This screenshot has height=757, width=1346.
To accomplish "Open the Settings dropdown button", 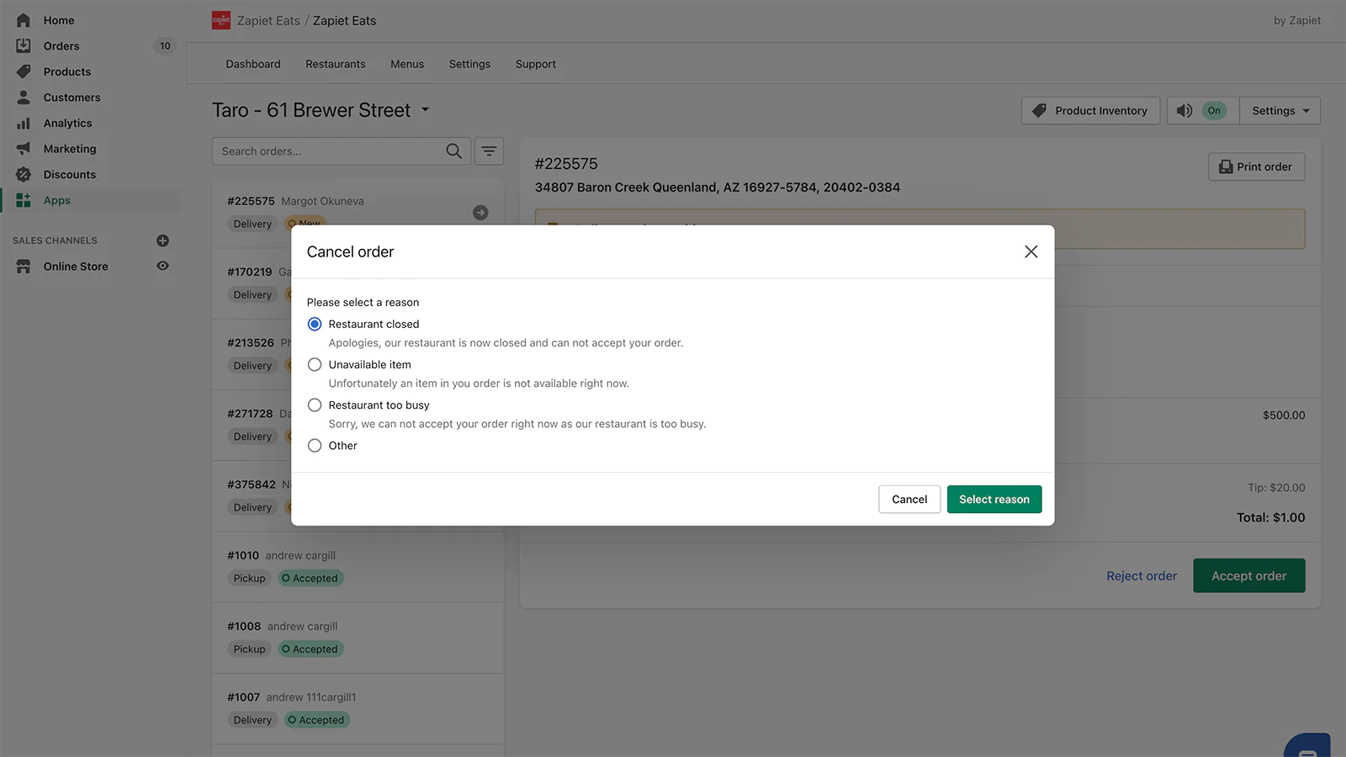I will pyautogui.click(x=1280, y=111).
